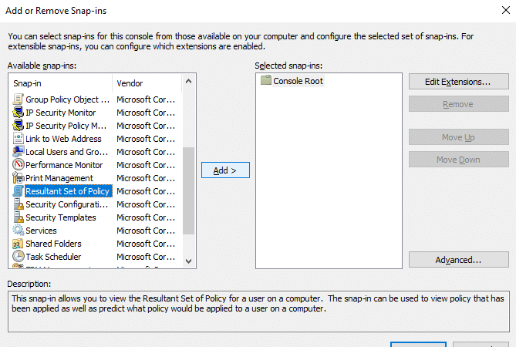Image resolution: width=516 pixels, height=347 pixels.
Task: Click the Remove button
Action: click(x=459, y=104)
